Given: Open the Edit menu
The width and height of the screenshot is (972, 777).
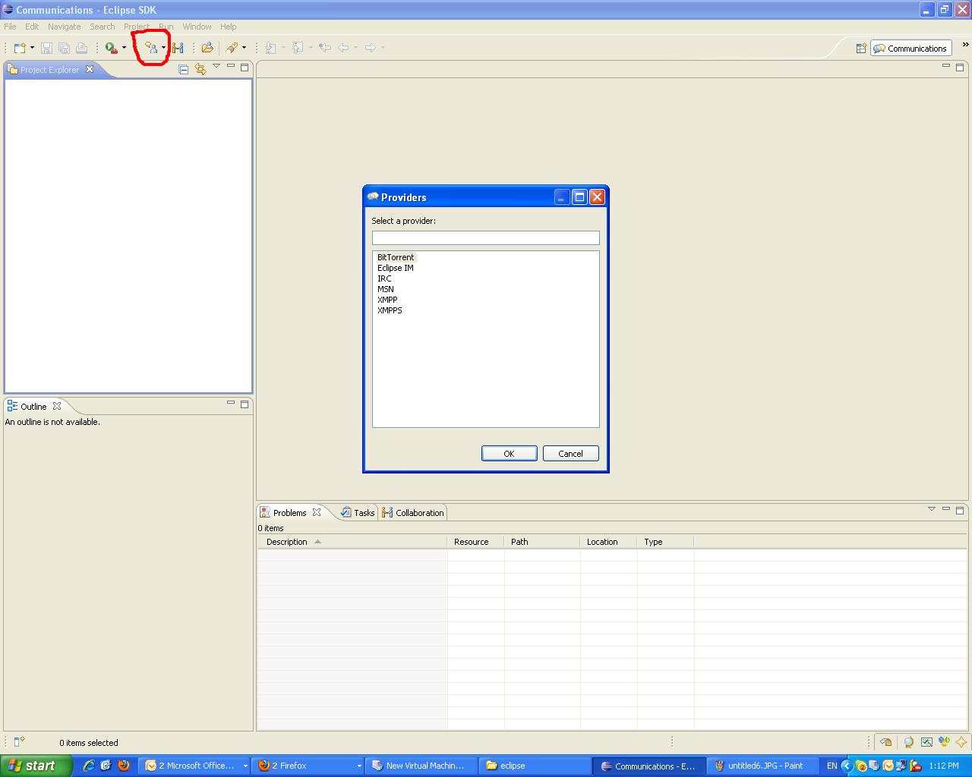Looking at the screenshot, I should 32,27.
